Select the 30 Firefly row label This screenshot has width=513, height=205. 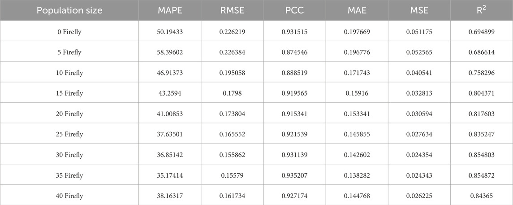click(69, 155)
